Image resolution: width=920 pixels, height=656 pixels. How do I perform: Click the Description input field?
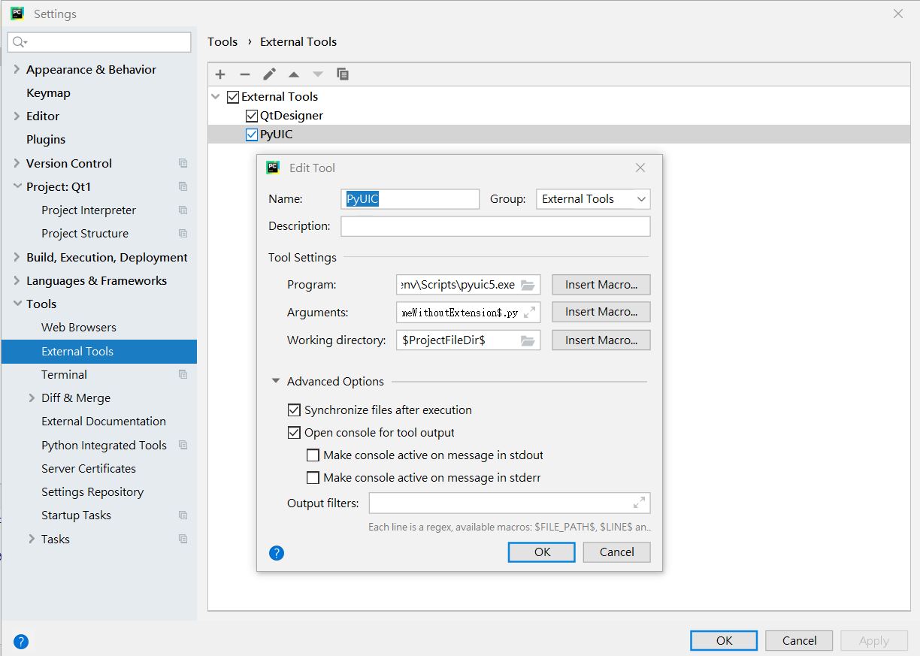click(x=495, y=226)
